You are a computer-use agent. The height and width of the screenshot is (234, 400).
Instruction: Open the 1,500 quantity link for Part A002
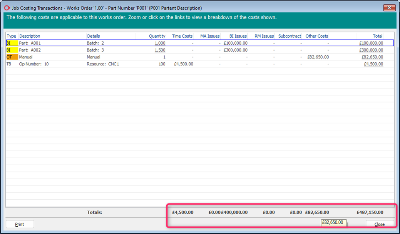coord(160,50)
